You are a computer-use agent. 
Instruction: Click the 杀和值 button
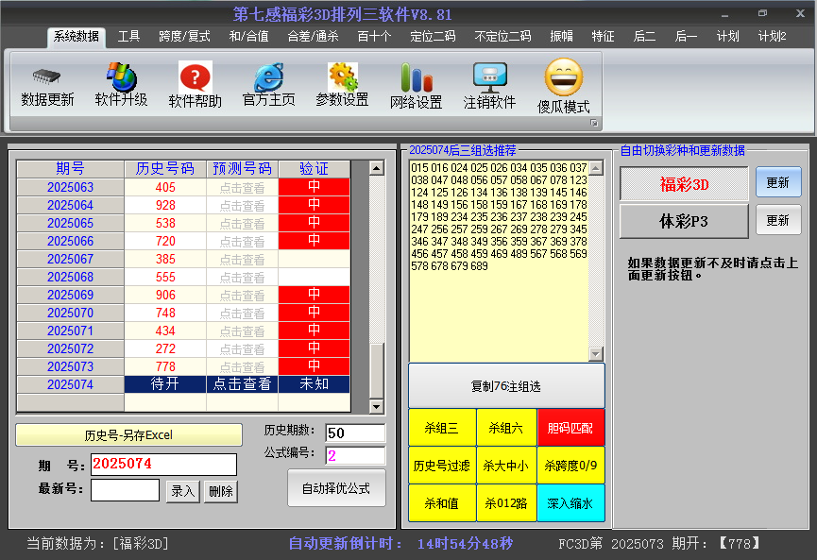click(442, 503)
